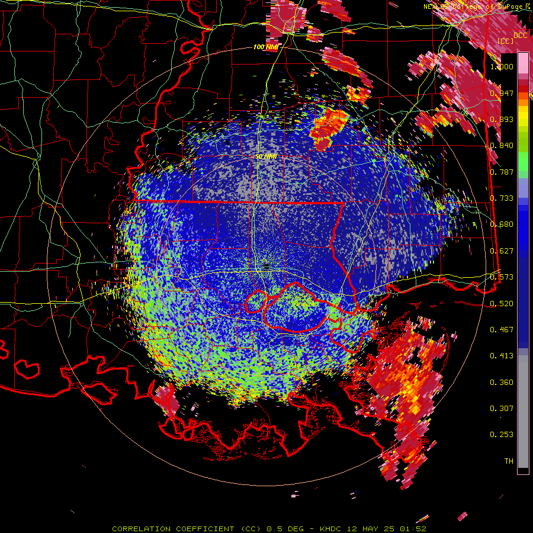The width and height of the screenshot is (533, 533).
Task: Click the radar site marker at map center
Action: [266, 266]
